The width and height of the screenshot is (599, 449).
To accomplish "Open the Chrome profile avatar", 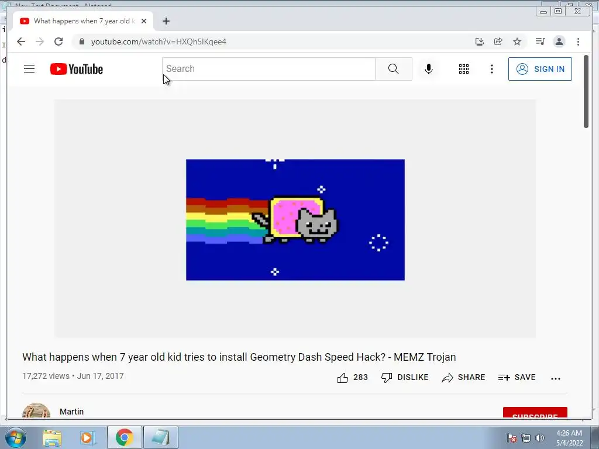I will (x=559, y=42).
